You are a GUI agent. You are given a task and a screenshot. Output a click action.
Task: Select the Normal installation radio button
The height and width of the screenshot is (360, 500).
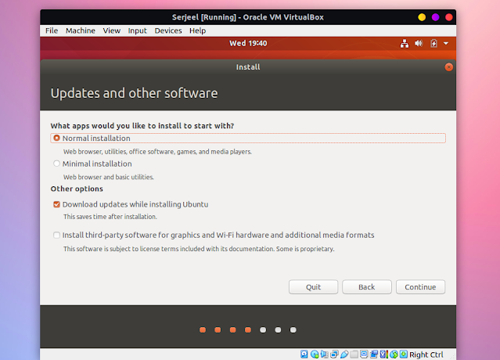point(56,138)
